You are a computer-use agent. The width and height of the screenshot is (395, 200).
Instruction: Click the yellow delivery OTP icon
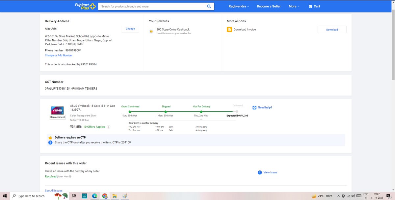tap(50, 138)
